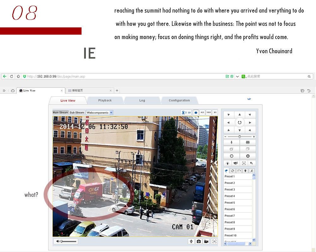Start recording with the video camera icon
The width and height of the screenshot is (316, 252).
tap(206, 241)
